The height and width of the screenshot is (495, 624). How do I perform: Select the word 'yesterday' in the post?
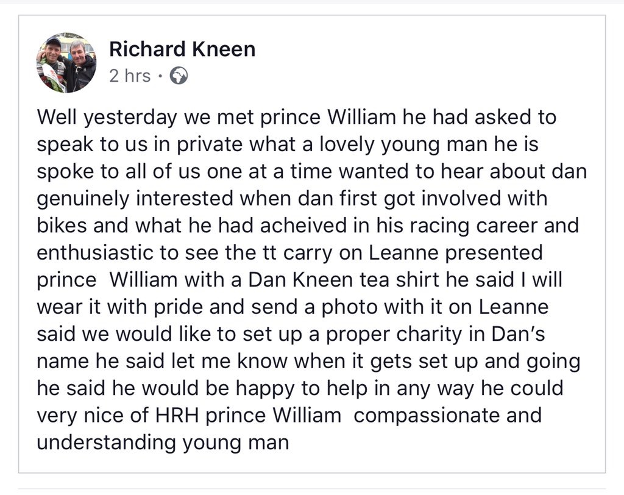(130, 118)
